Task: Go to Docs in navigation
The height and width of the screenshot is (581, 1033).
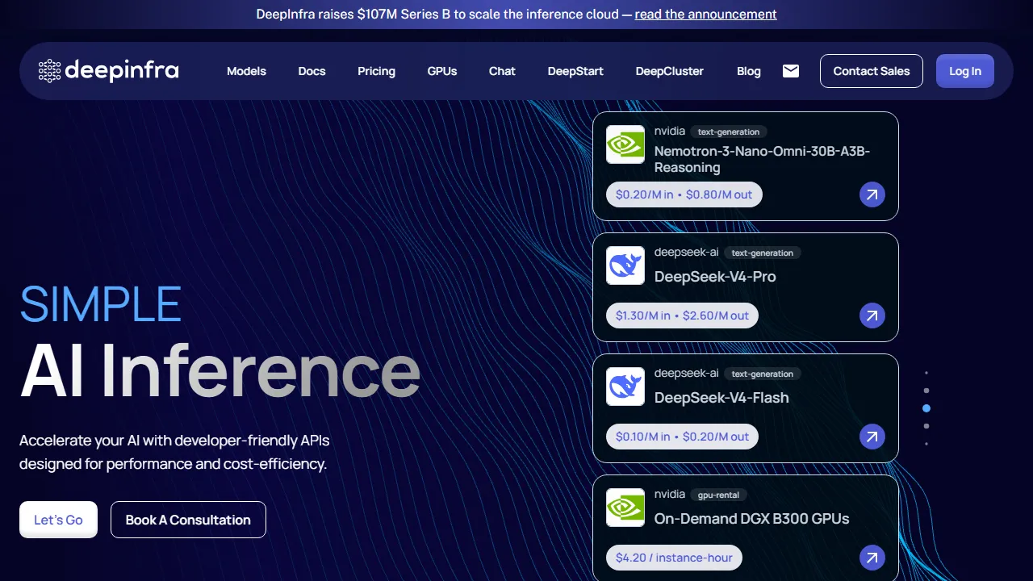Action: click(x=312, y=71)
